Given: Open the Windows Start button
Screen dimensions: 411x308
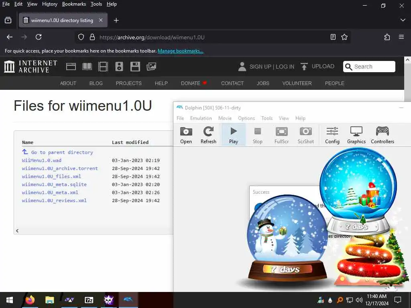Looking at the screenshot, I should pyautogui.click(x=10, y=300).
